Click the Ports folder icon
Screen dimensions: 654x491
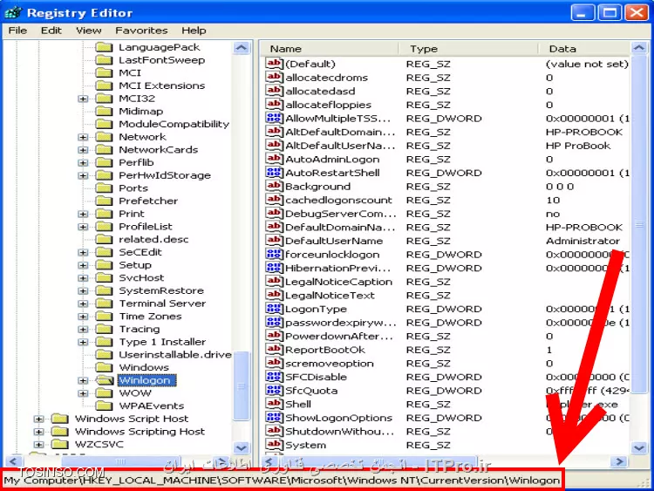pos(104,188)
